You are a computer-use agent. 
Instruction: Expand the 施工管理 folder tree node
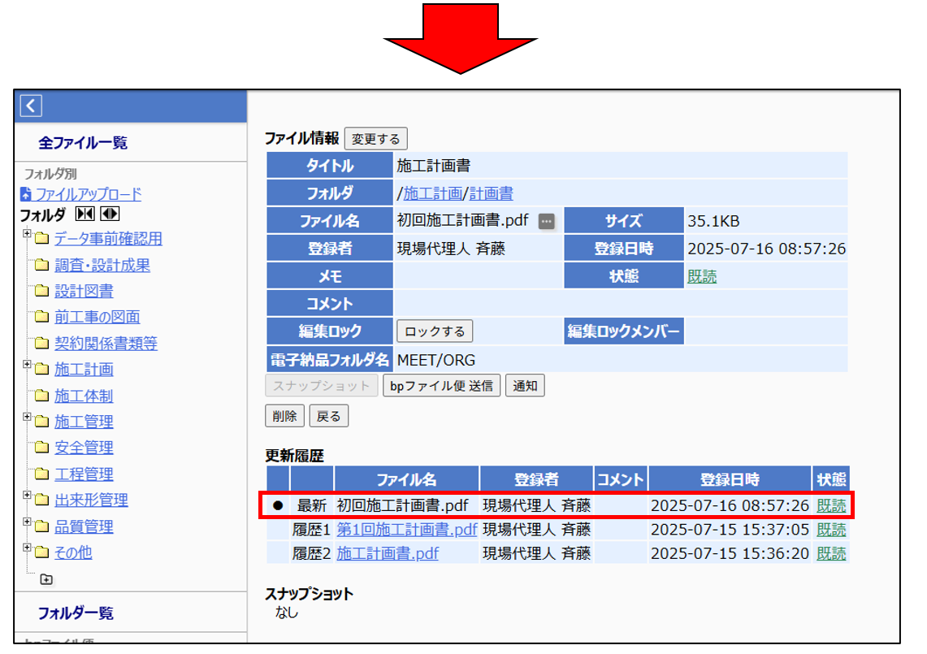pyautogui.click(x=27, y=418)
